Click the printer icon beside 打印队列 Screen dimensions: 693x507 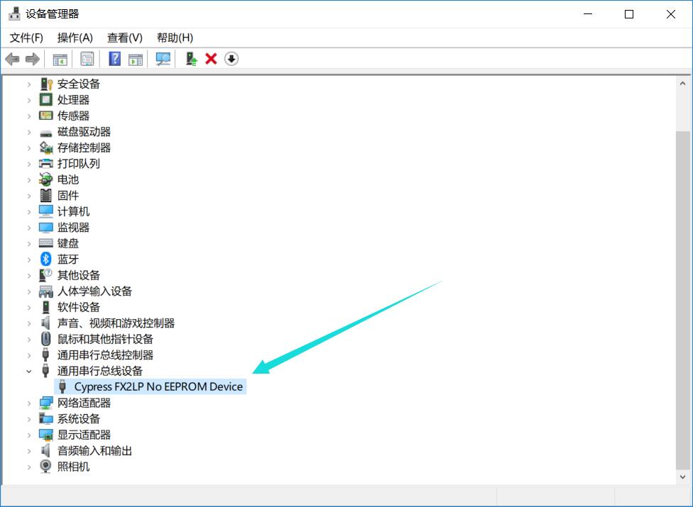tap(46, 164)
